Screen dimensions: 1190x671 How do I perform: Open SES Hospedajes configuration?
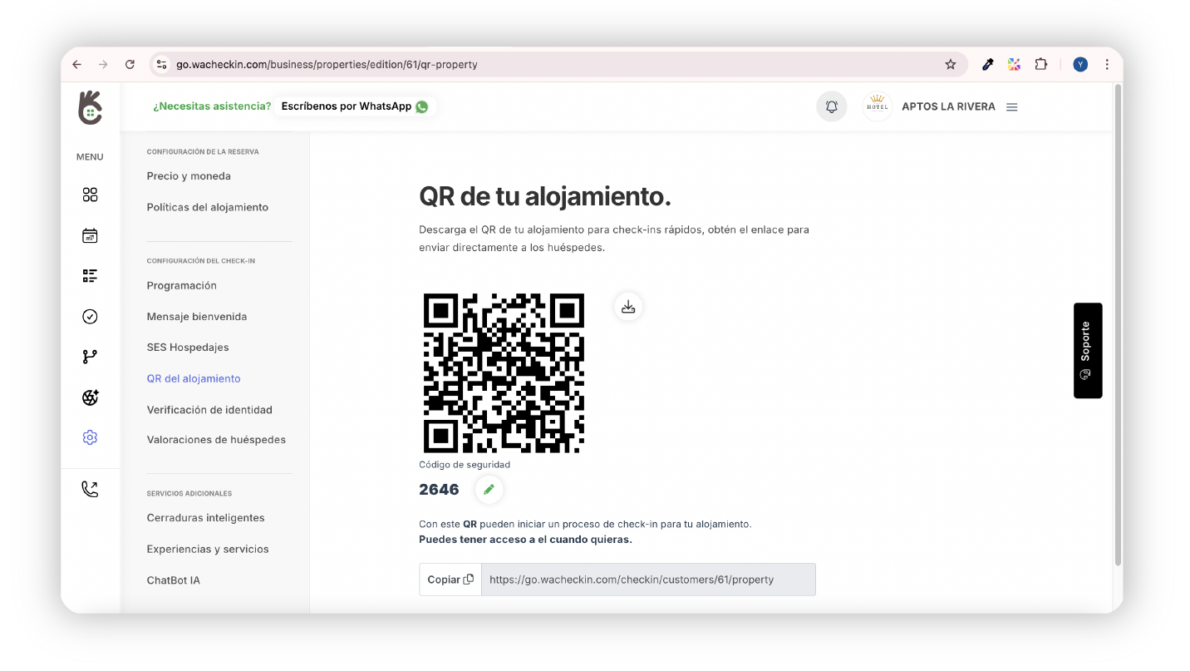point(188,348)
